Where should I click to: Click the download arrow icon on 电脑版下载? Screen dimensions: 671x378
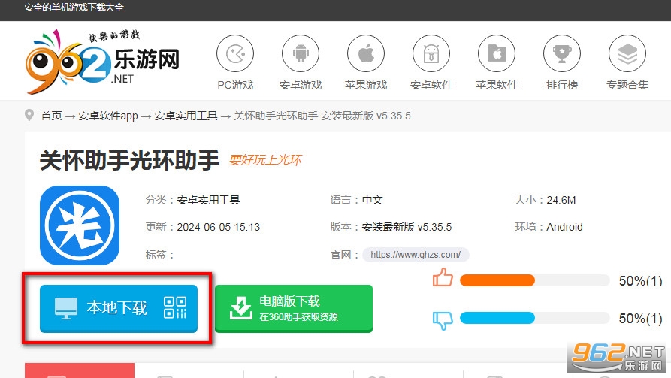click(241, 308)
